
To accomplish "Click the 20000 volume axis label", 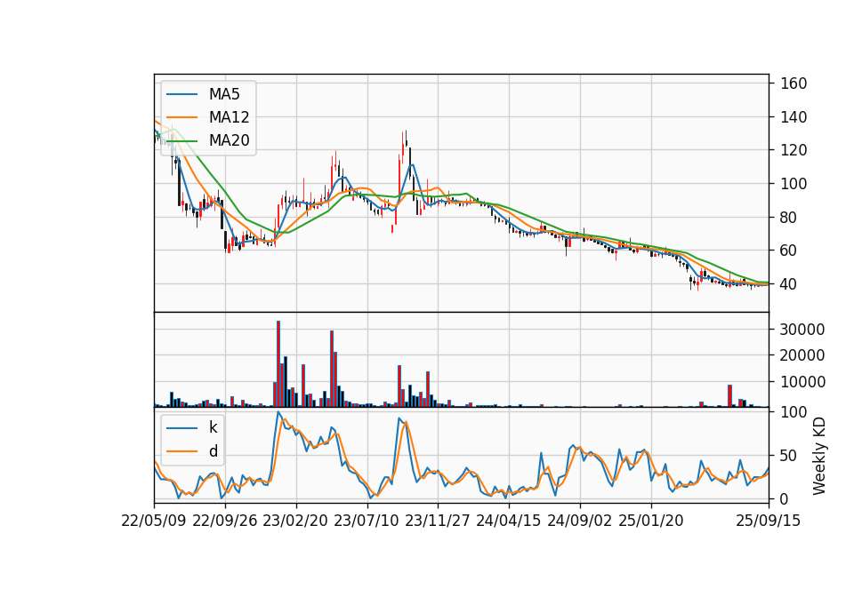I will 802,355.
